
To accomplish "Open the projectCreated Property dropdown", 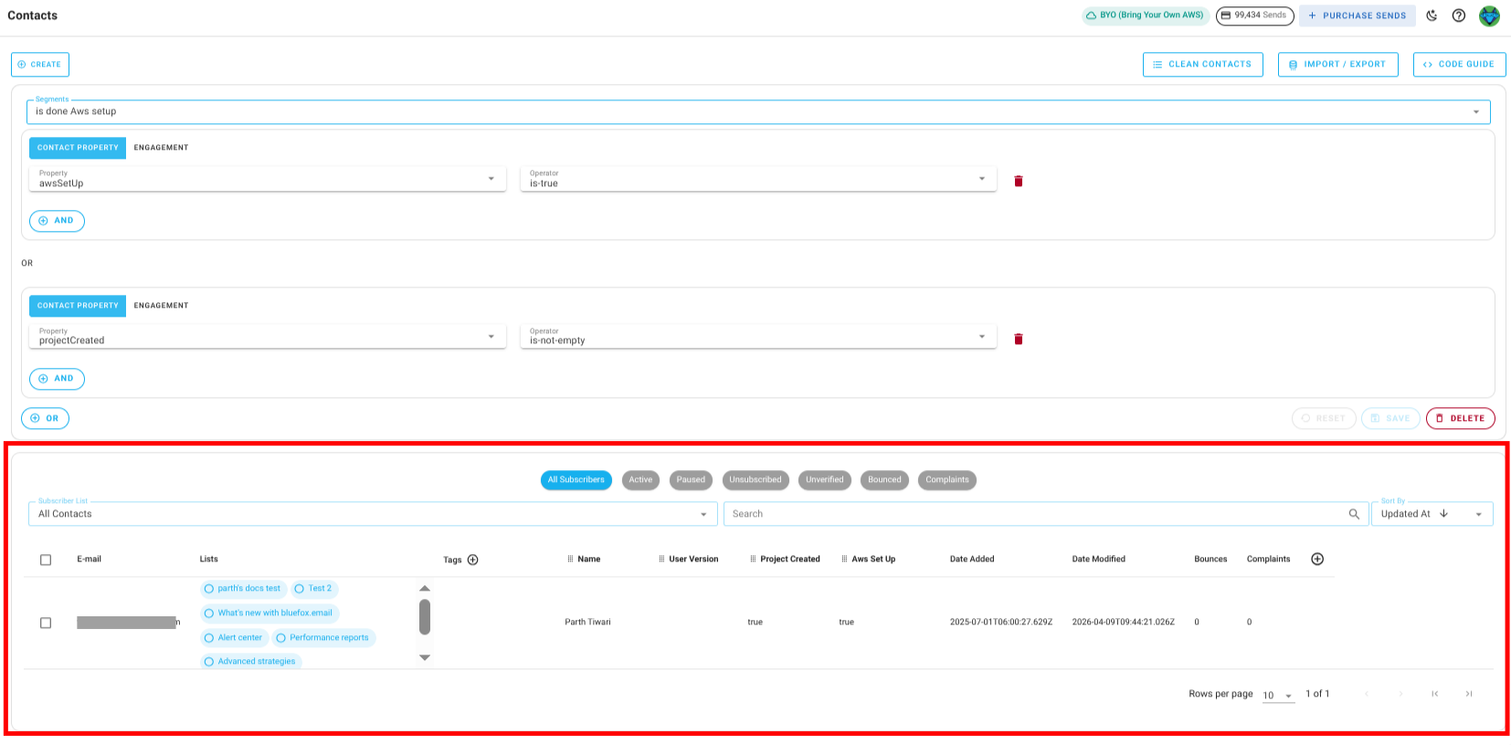I will pyautogui.click(x=268, y=337).
